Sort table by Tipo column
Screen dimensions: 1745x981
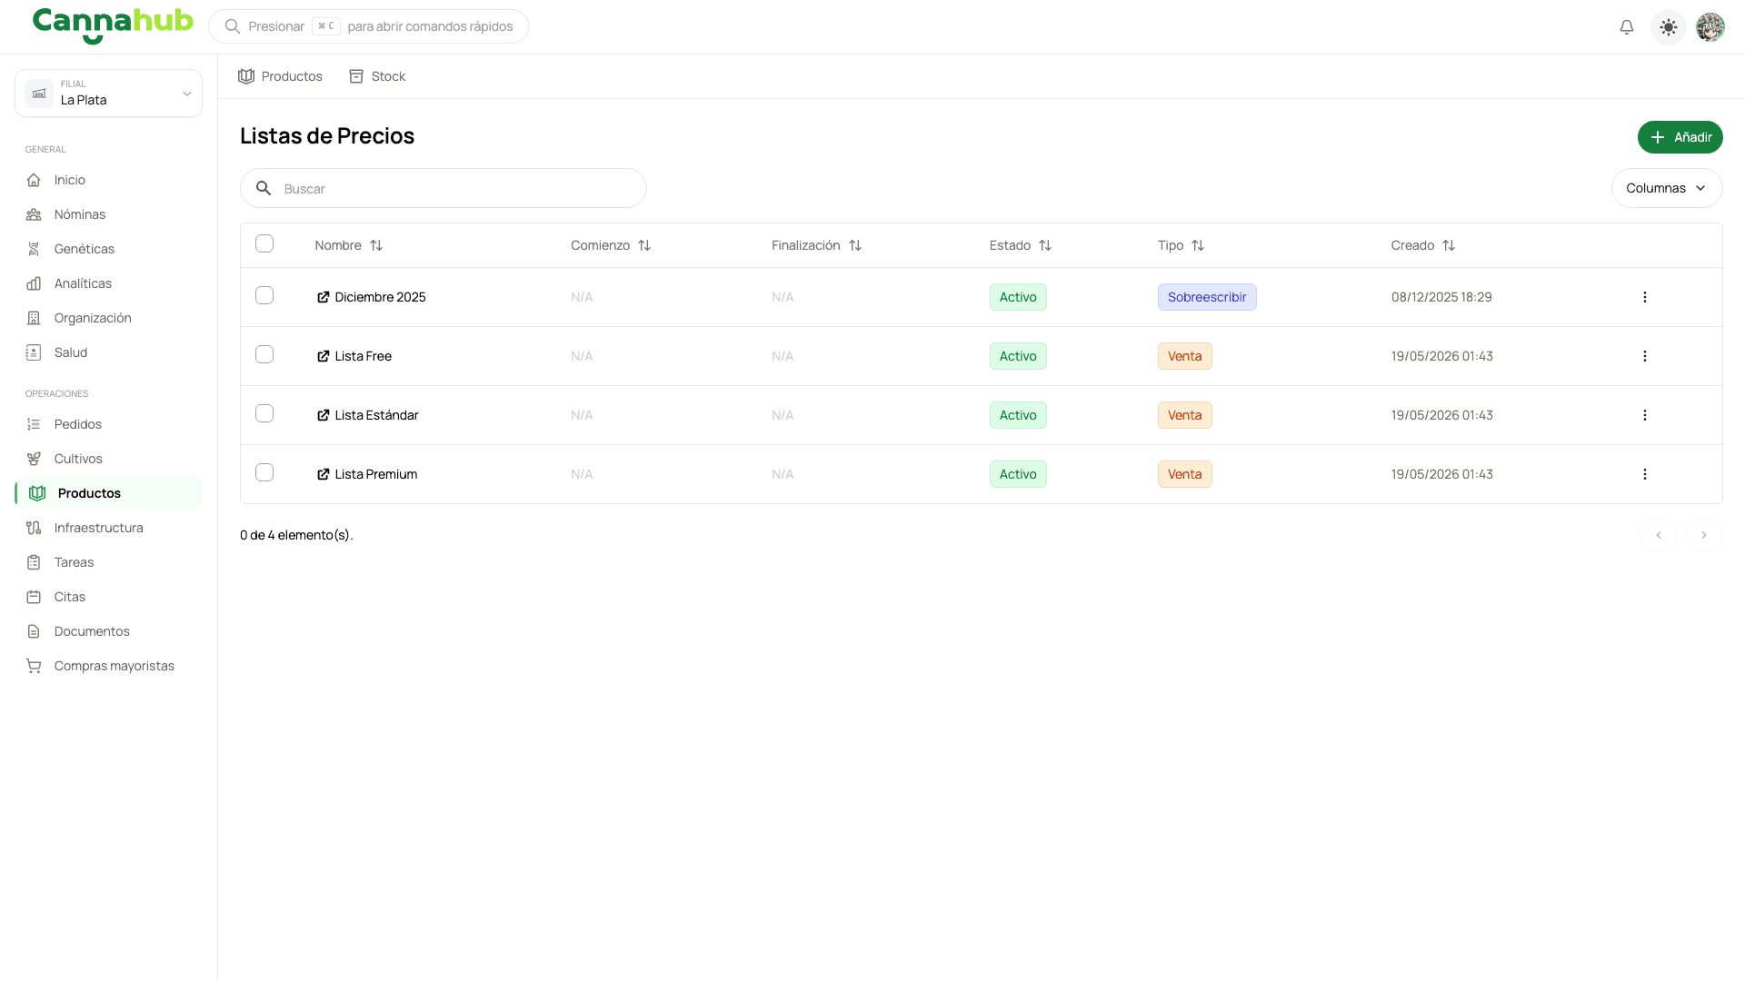(x=1181, y=245)
